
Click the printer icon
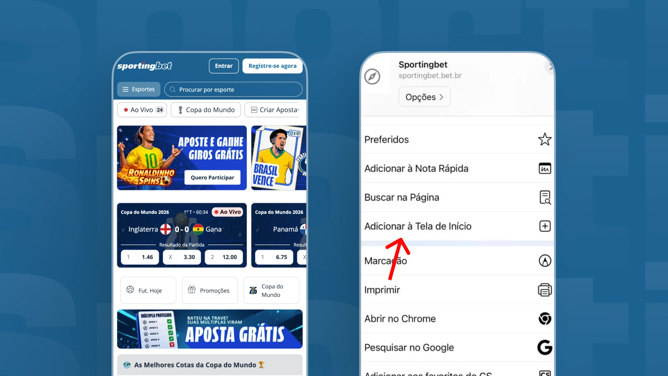pyautogui.click(x=545, y=290)
